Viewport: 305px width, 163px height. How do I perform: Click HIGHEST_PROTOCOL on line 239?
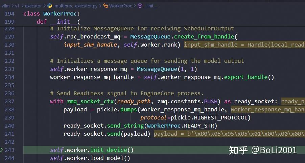pyautogui.click(x=220, y=118)
